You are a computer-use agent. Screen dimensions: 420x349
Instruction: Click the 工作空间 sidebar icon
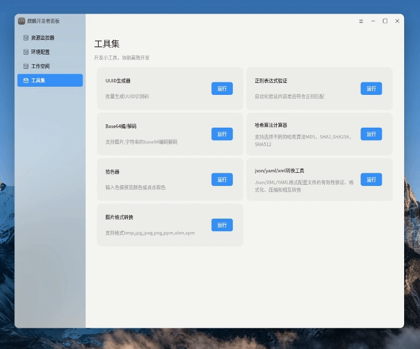(26, 67)
